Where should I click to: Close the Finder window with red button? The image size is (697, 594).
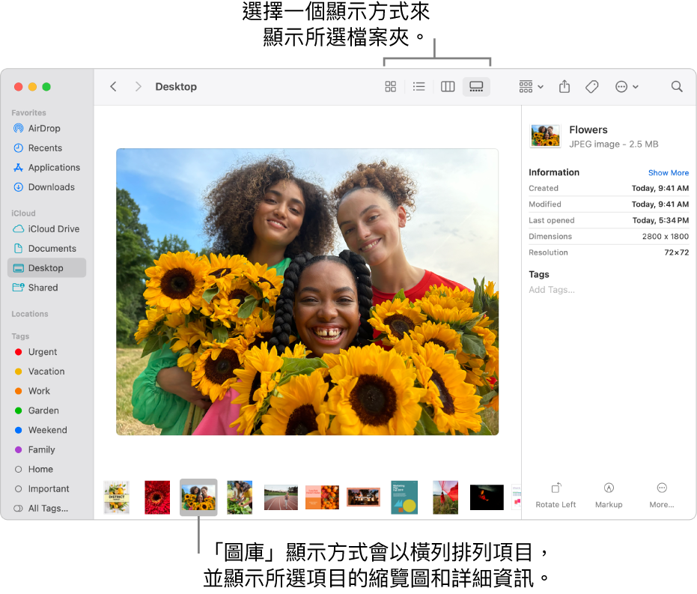18,87
